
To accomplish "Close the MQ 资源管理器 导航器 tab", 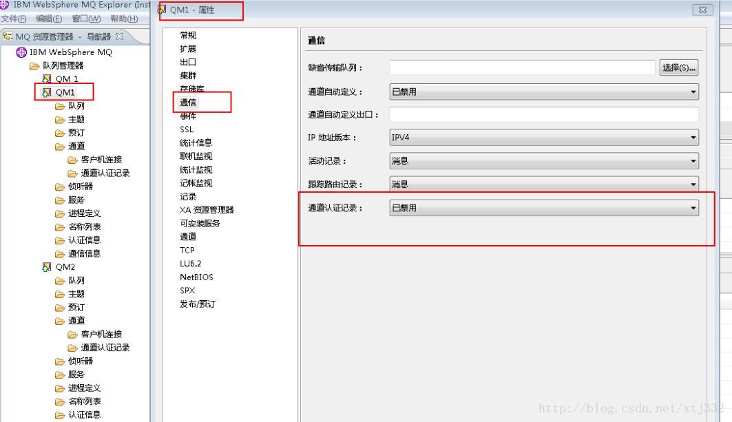I will click(x=120, y=36).
